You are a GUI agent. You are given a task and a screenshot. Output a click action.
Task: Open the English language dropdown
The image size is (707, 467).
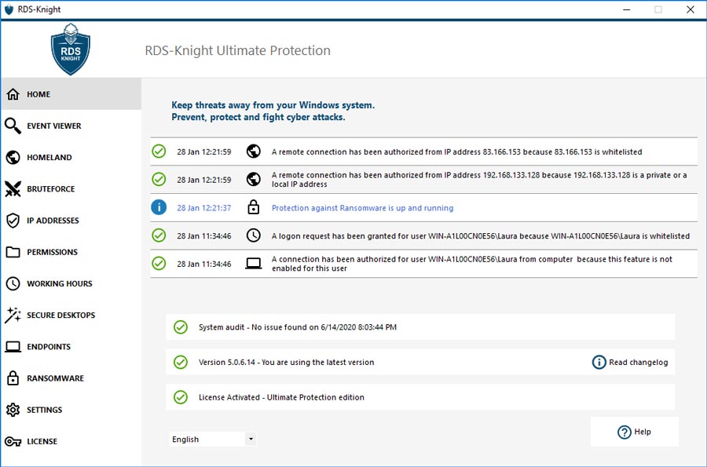(211, 439)
